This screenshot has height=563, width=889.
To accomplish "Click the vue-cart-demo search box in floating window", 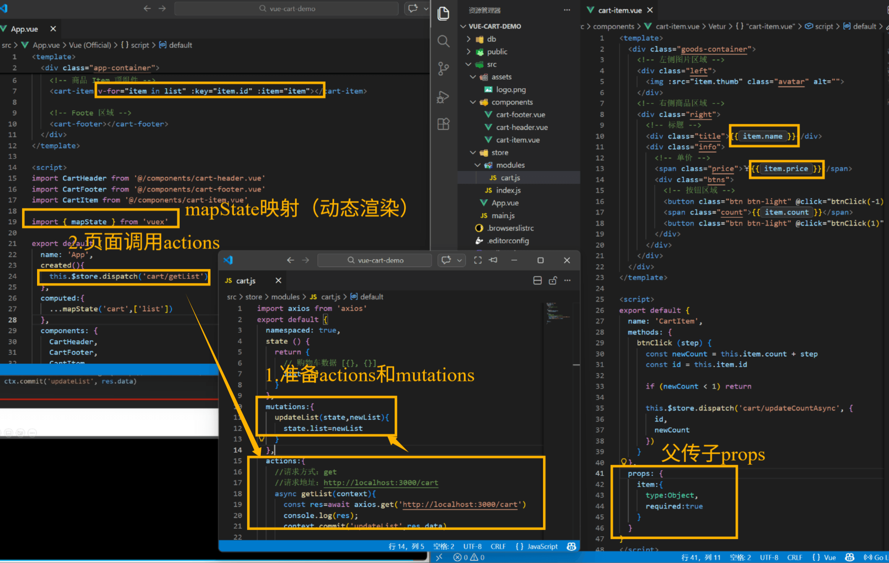I will pos(375,260).
